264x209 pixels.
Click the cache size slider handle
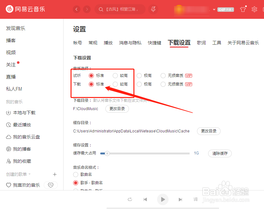107,153
